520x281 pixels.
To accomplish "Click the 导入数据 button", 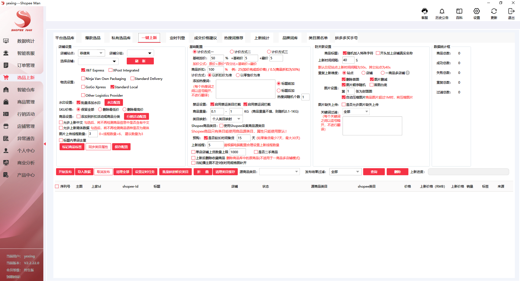I will (x=84, y=172).
